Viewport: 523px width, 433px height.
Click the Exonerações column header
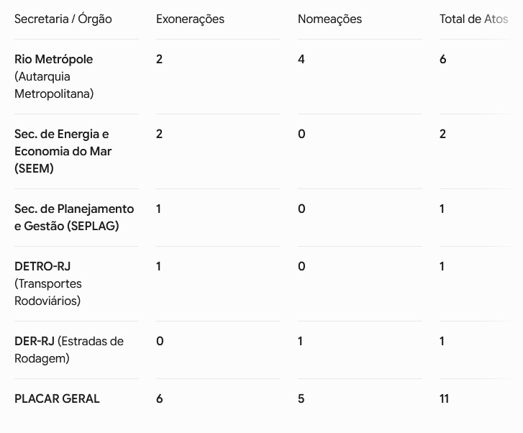click(190, 19)
